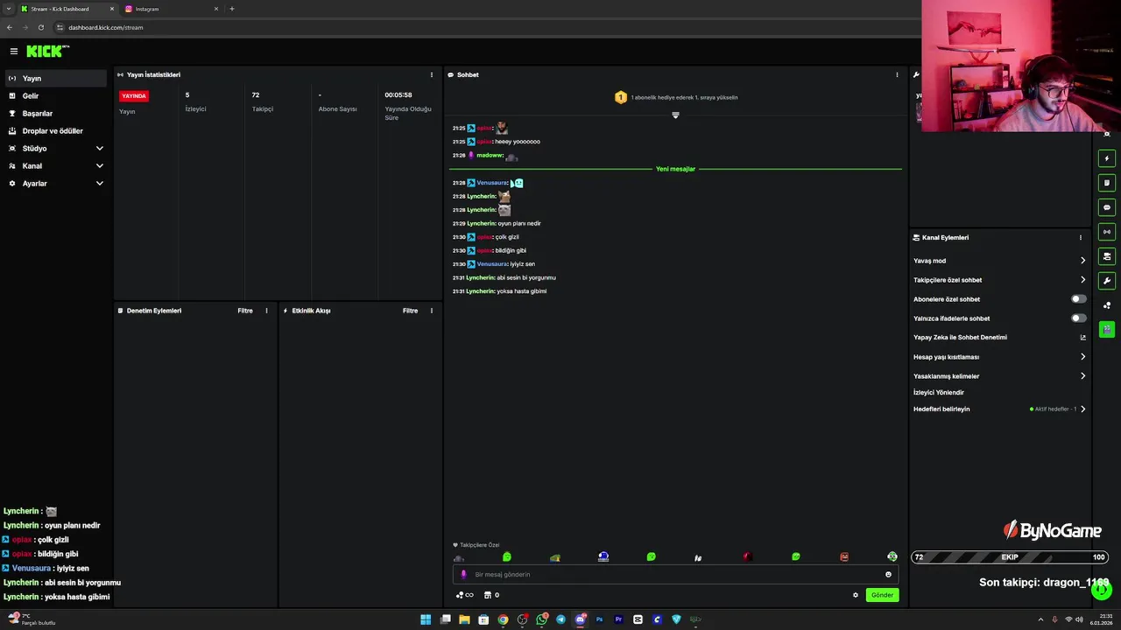Screen dimensions: 1121x630
Task: Open chat settings gear next to Gönder
Action: coord(856,595)
